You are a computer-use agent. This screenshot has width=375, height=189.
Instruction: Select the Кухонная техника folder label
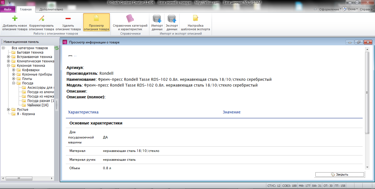point(31,66)
